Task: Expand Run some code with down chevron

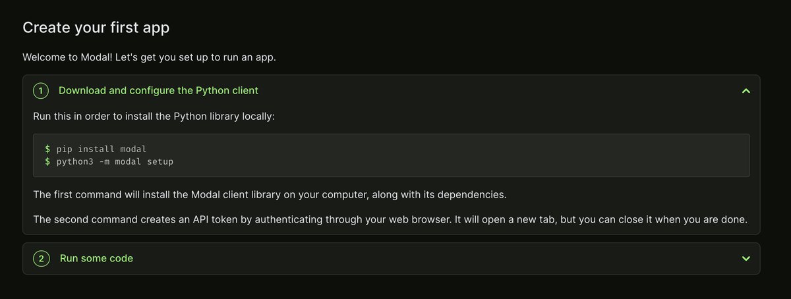Action: click(746, 259)
